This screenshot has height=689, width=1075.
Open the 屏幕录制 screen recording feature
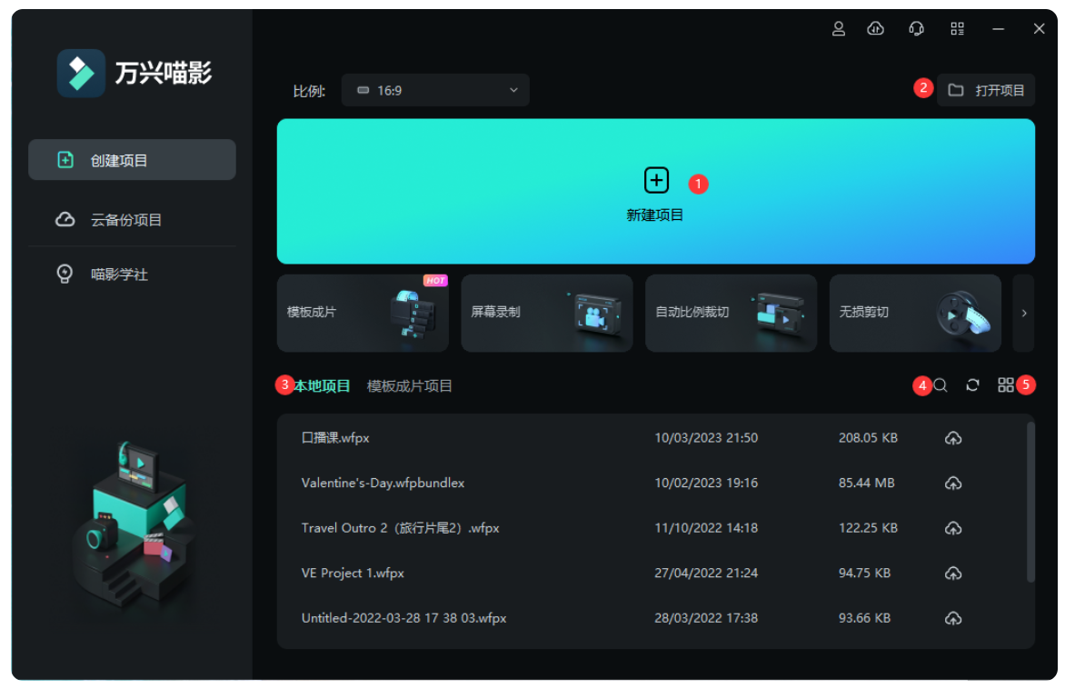point(546,313)
